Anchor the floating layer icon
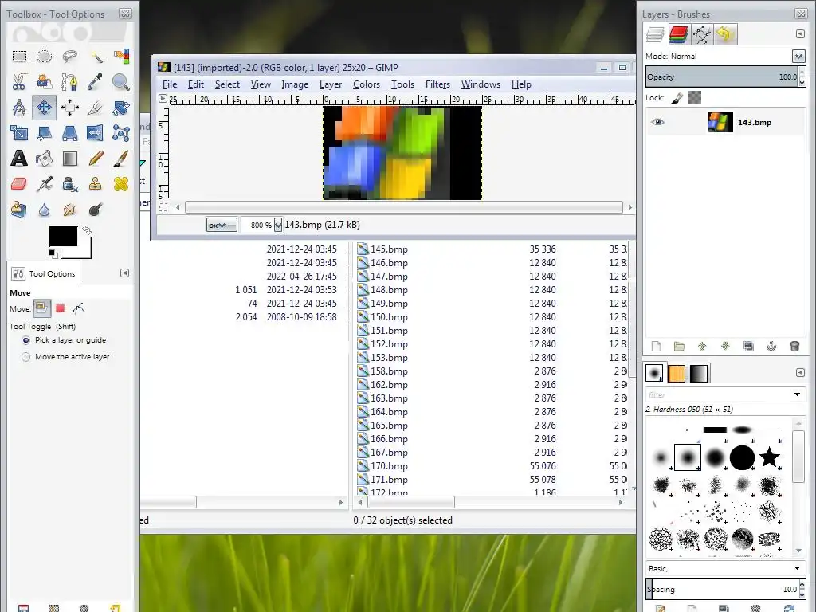 tap(771, 346)
